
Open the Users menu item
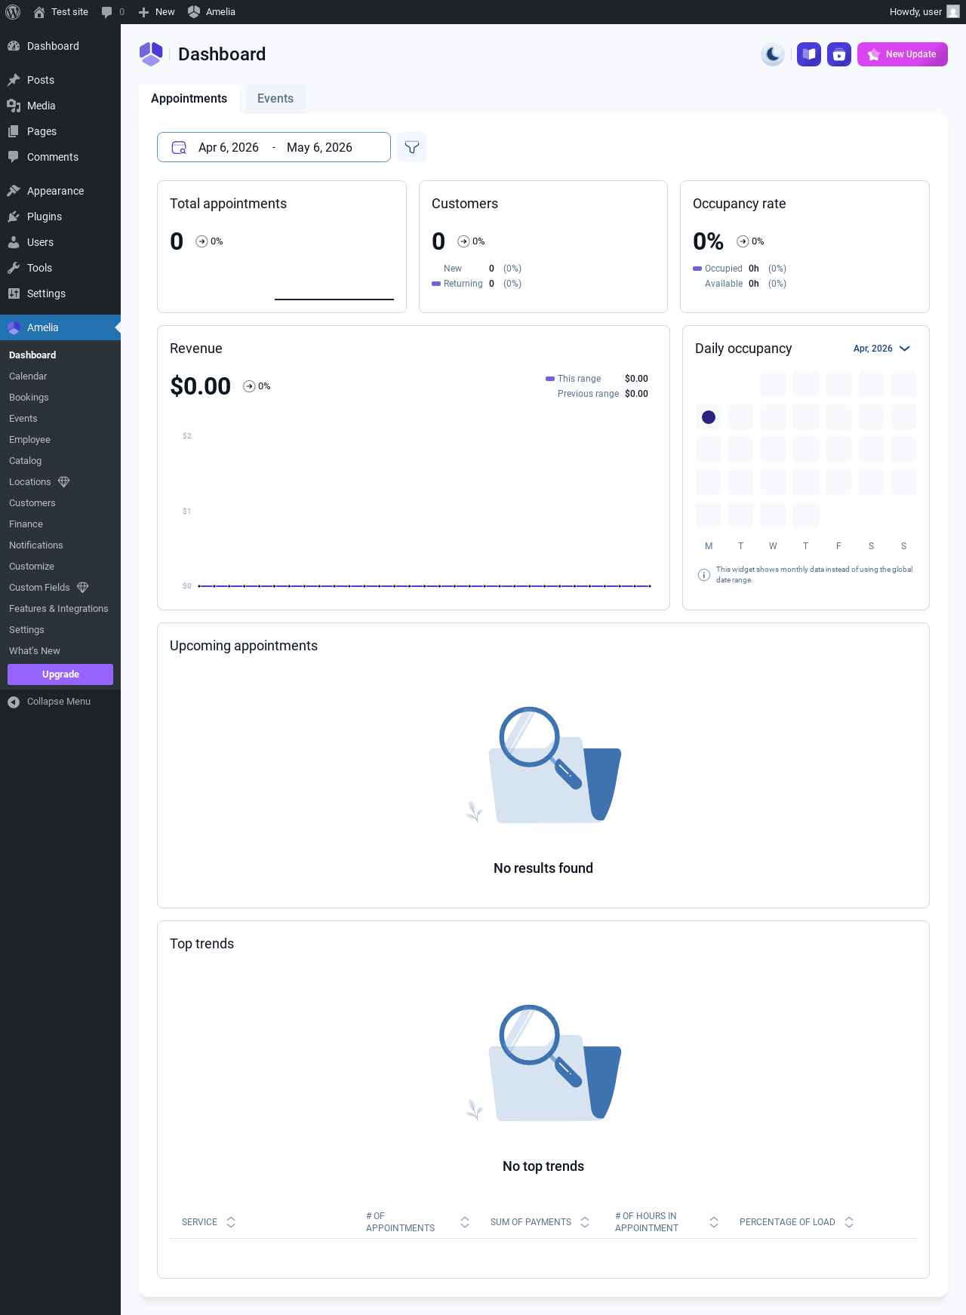point(60,242)
